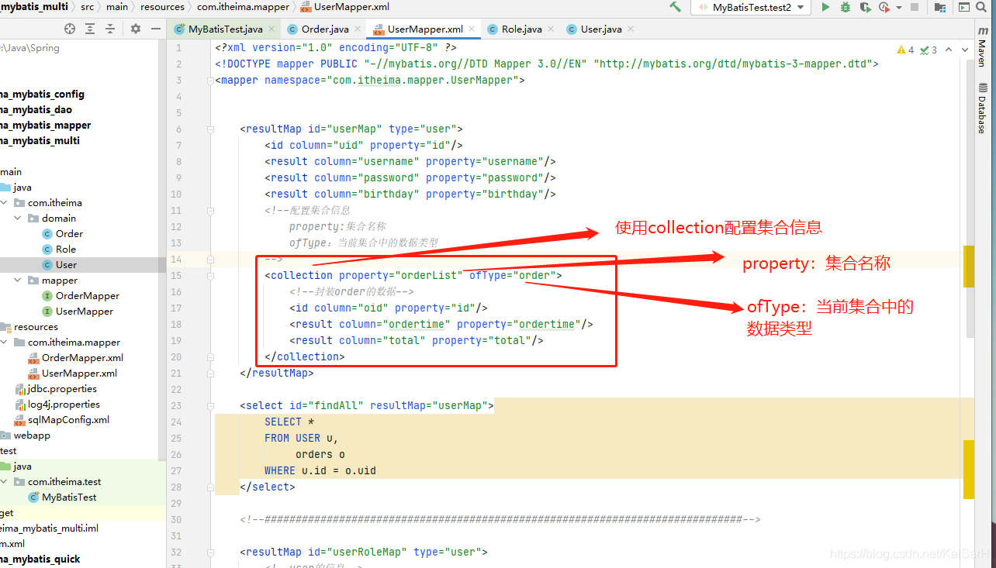The height and width of the screenshot is (568, 996).
Task: Collapse the com.itheima package under java
Action: [3, 202]
